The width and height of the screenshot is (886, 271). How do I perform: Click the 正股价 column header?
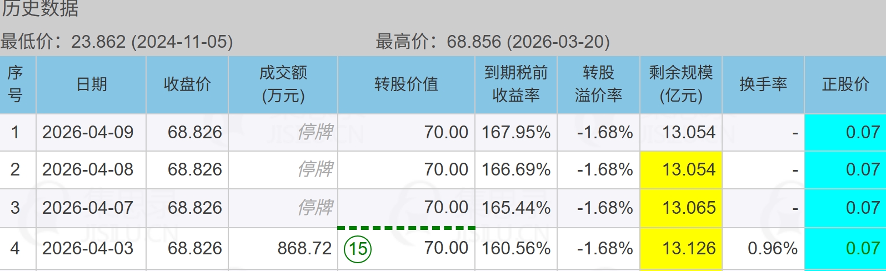[845, 84]
